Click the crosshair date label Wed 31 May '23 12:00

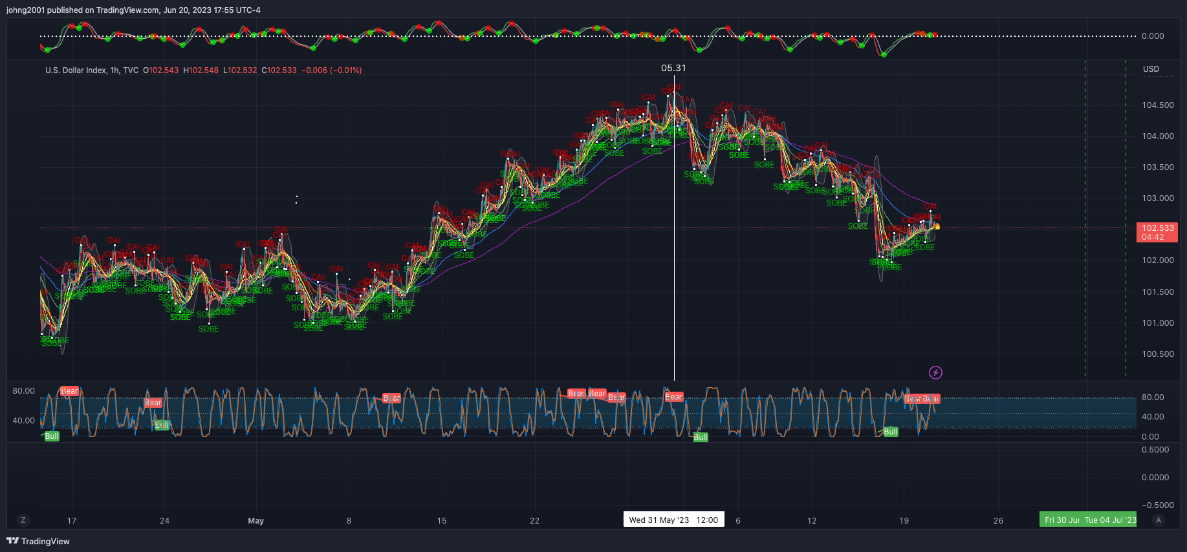[x=673, y=520]
